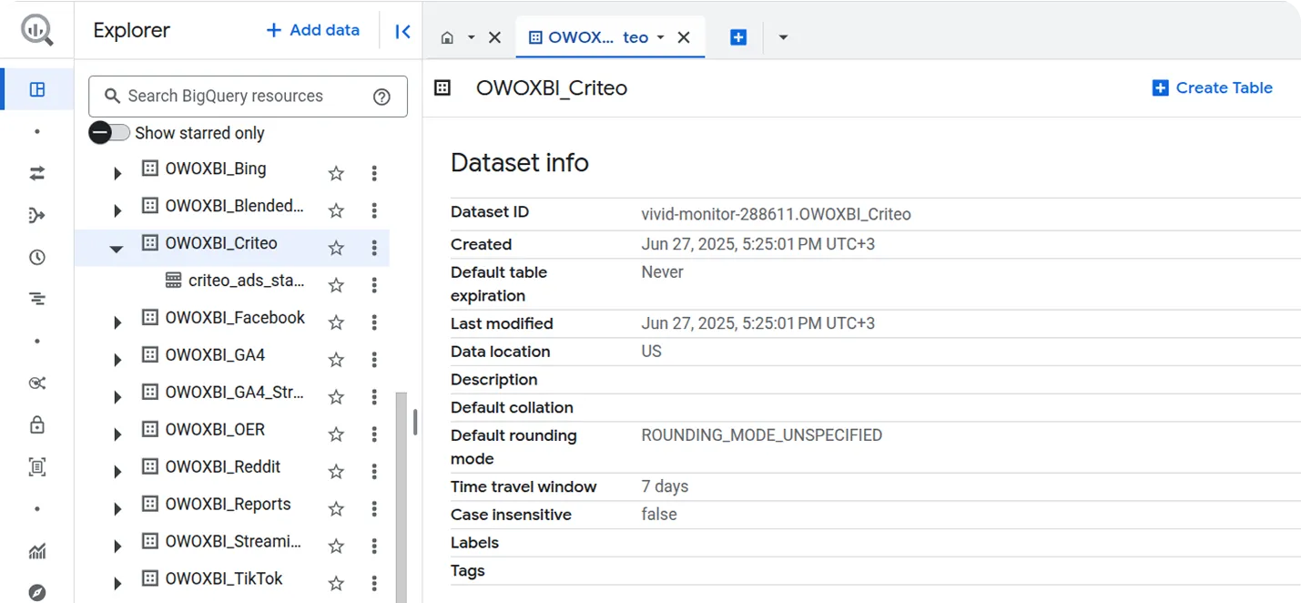Expand the OWOXBI_Reddit dataset
Image resolution: width=1301 pixels, height=603 pixels.
coord(117,472)
